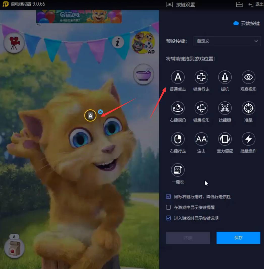Screen dimensions: 264x269
Task: Select the 观察视角 eye icon
Action: [x=248, y=77]
